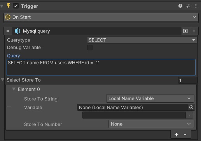Open object picker for Variable field
The image size is (201, 141).
click(x=191, y=107)
